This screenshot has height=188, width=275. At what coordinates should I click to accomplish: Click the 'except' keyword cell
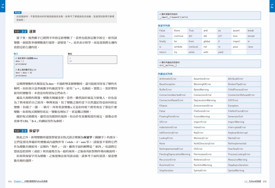(253, 36)
